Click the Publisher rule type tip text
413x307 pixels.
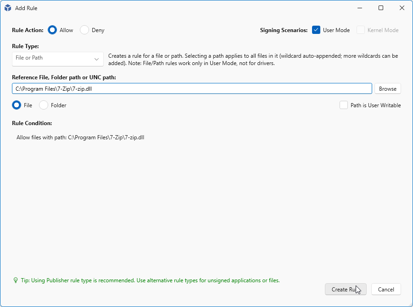coord(150,280)
